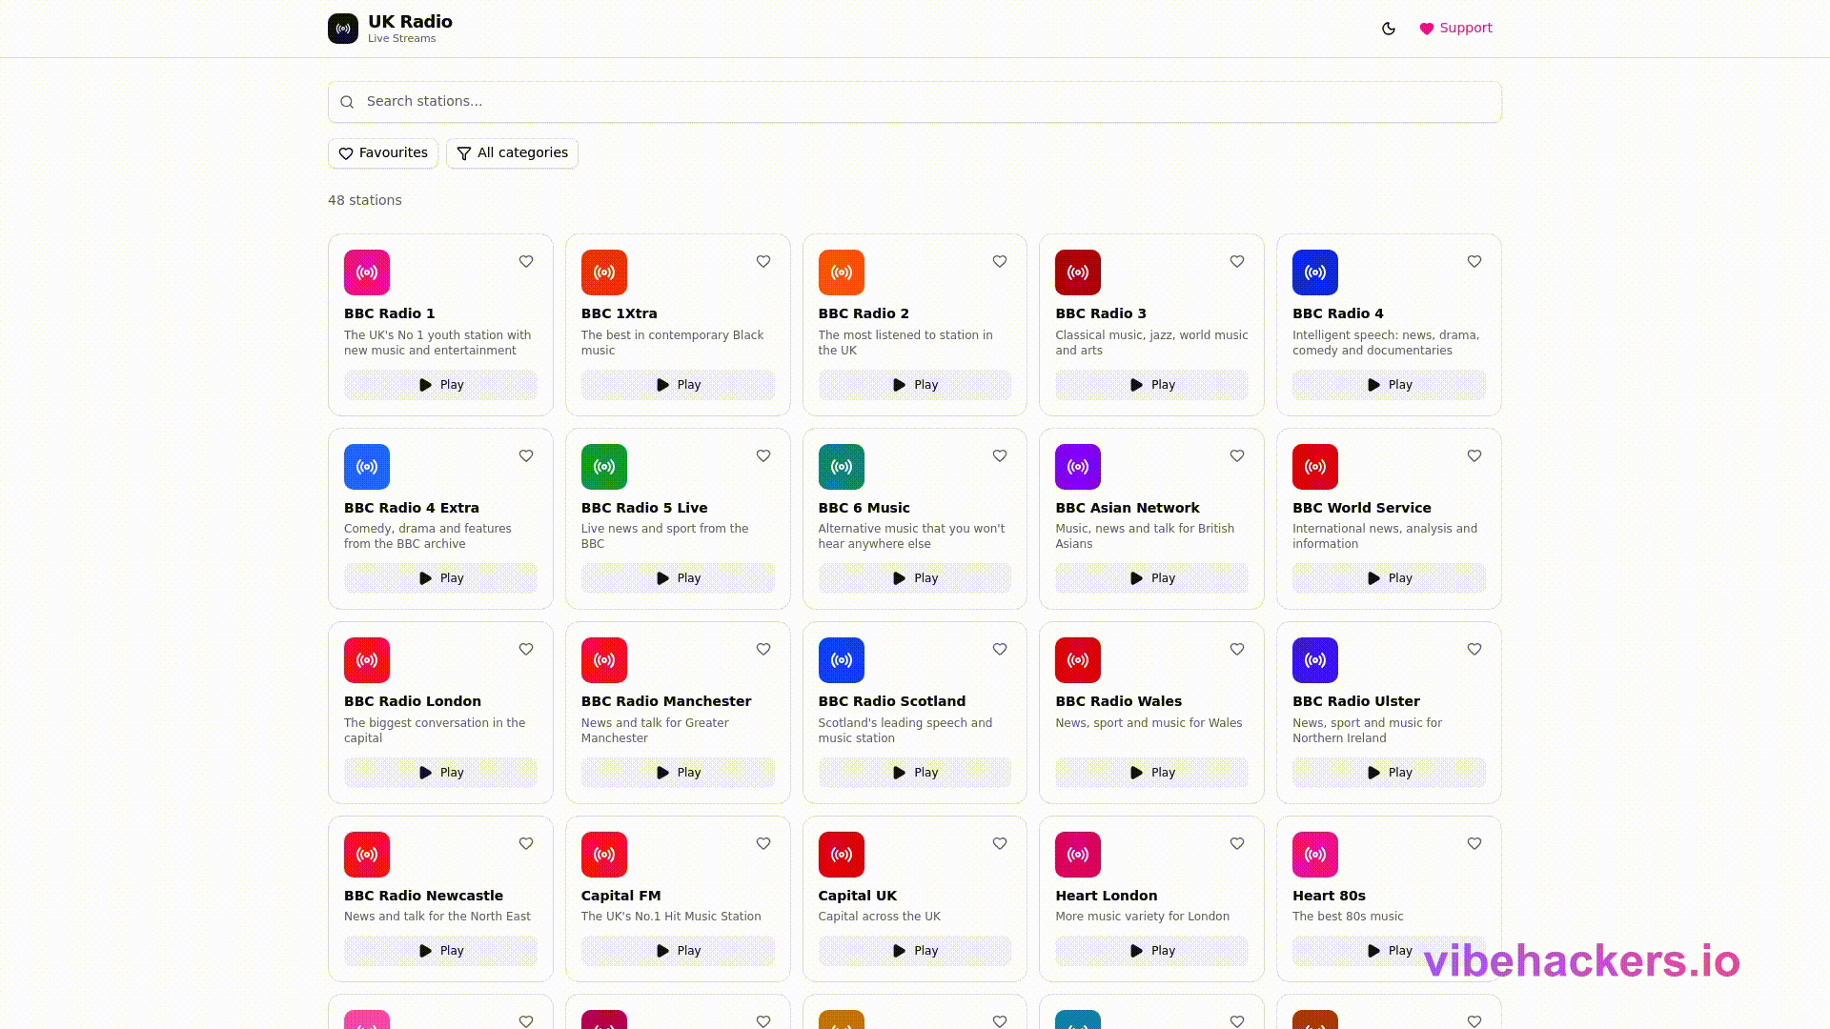
Task: Click BBC Radio Ulster station icon
Action: [x=1315, y=660]
